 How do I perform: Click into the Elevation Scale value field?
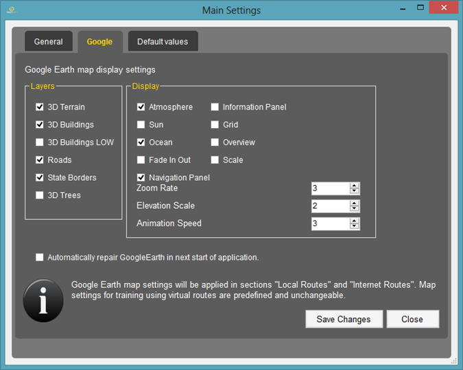(x=331, y=206)
